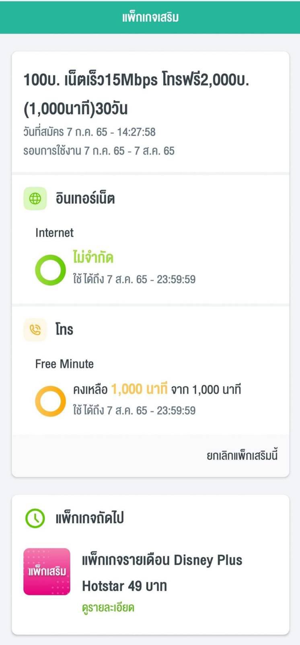Tap ยกเลิกแพ็กเสริมนี้ to cancel the add-on

point(242,455)
